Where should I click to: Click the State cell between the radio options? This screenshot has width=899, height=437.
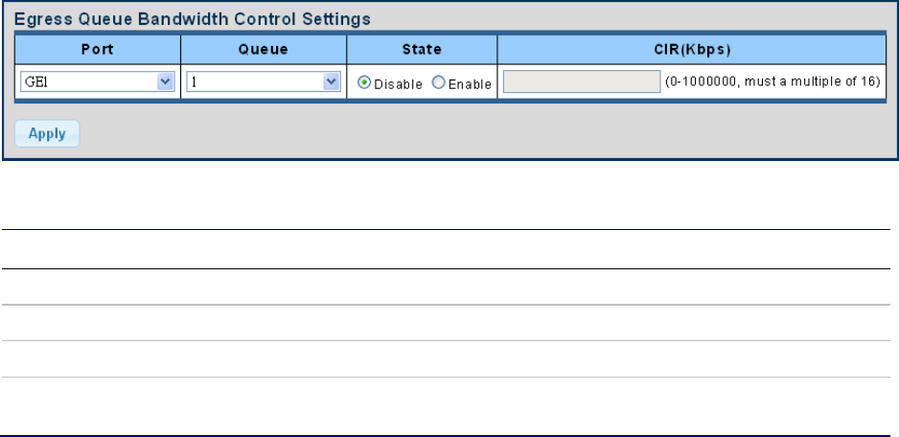click(426, 83)
